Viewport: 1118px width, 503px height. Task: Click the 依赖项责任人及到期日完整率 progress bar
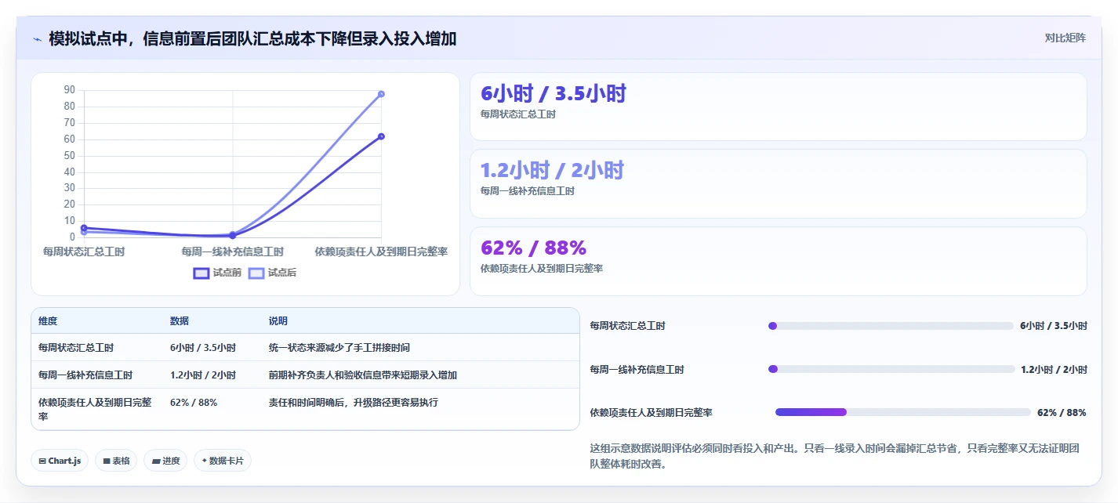pos(902,412)
